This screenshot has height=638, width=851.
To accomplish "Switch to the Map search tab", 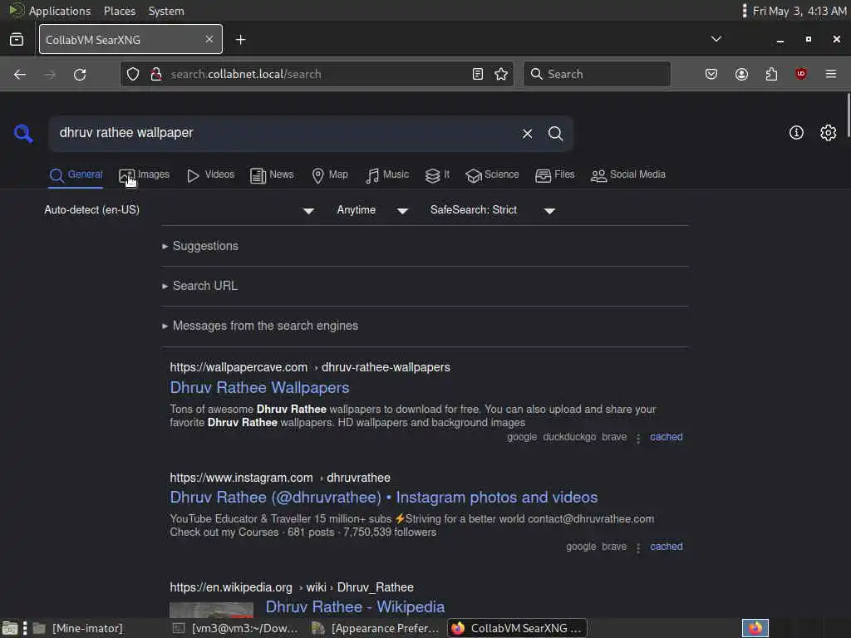I will (x=330, y=174).
